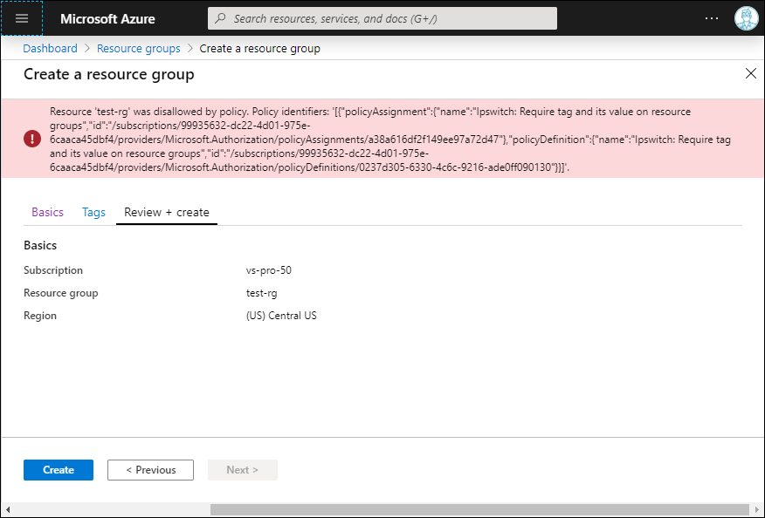
Task: Select the Review + create tab
Action: (167, 212)
